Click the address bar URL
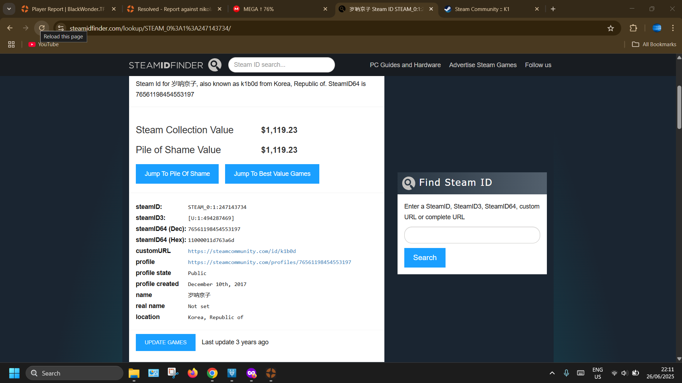 point(150,28)
